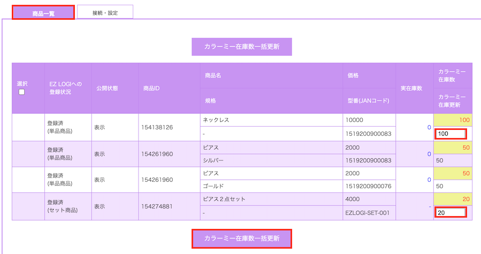This screenshot has width=481, height=254.
Task: Click the ピアス2点セット product name cell
Action: tap(271, 199)
